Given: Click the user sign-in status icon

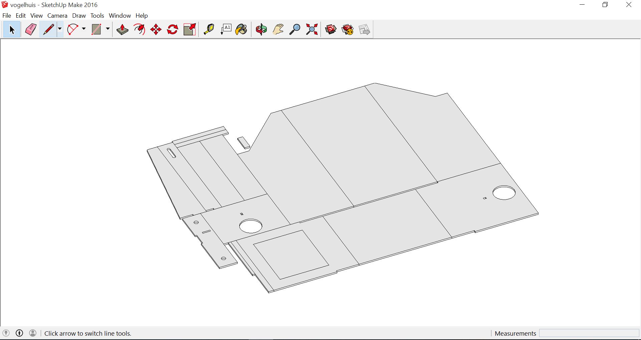Looking at the screenshot, I should 33,333.
